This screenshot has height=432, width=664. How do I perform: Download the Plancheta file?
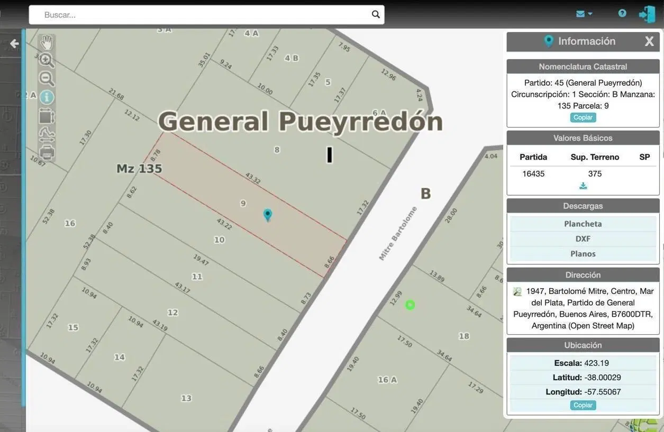[583, 224]
